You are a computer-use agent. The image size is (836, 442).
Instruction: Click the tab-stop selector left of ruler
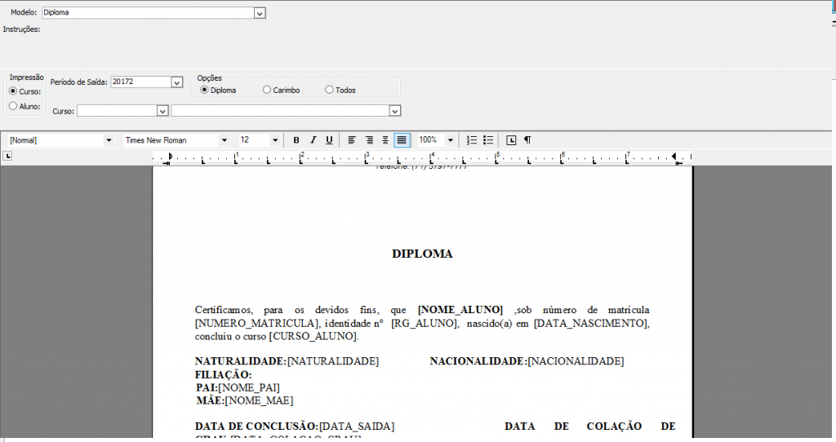[x=8, y=156]
